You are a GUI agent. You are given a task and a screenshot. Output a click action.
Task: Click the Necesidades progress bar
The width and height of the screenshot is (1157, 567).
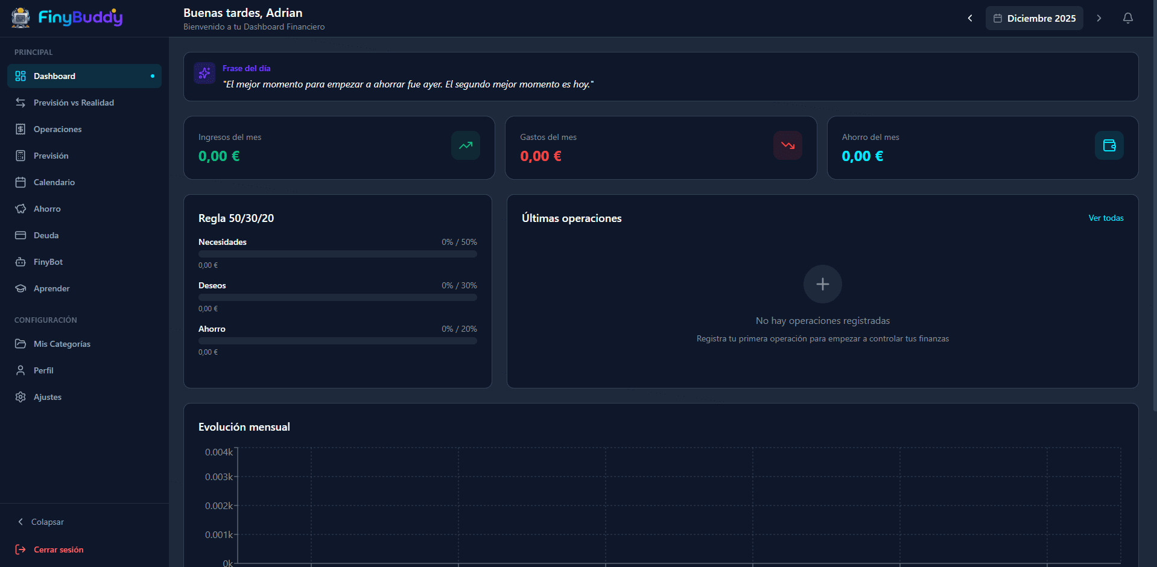pyautogui.click(x=337, y=254)
